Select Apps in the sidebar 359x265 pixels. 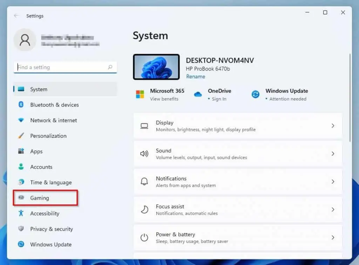click(x=36, y=151)
